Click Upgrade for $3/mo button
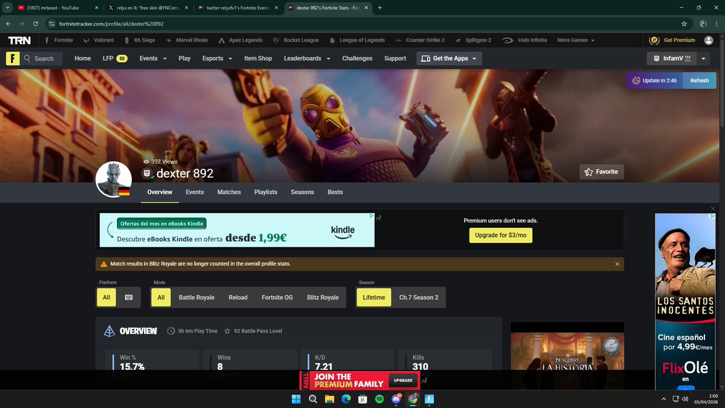The height and width of the screenshot is (408, 725). coord(501,235)
